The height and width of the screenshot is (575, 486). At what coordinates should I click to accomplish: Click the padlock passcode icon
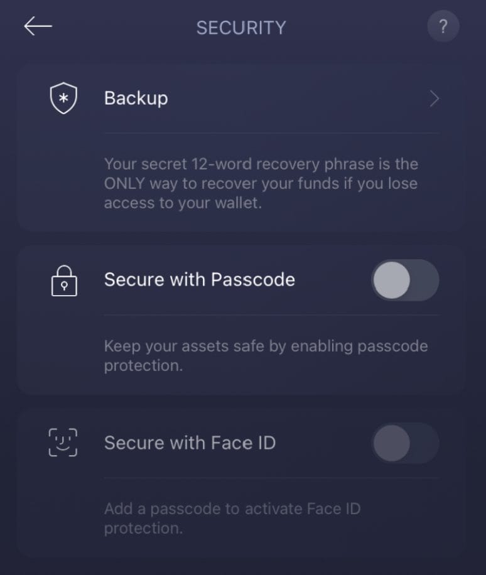[64, 281]
